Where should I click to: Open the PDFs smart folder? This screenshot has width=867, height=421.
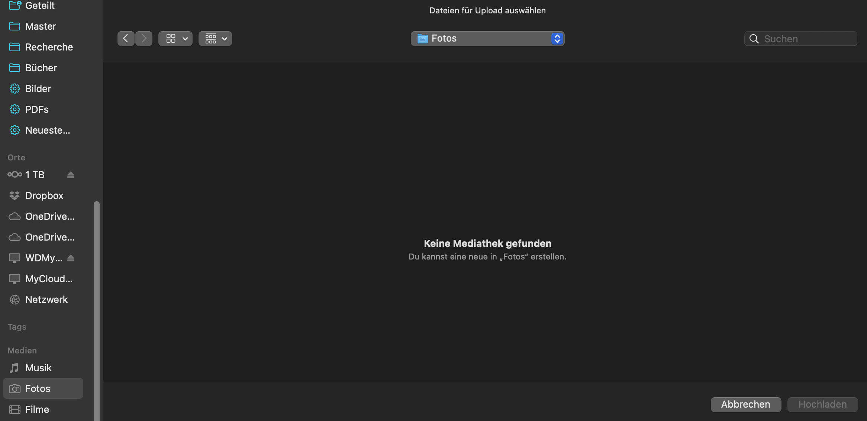tap(36, 110)
